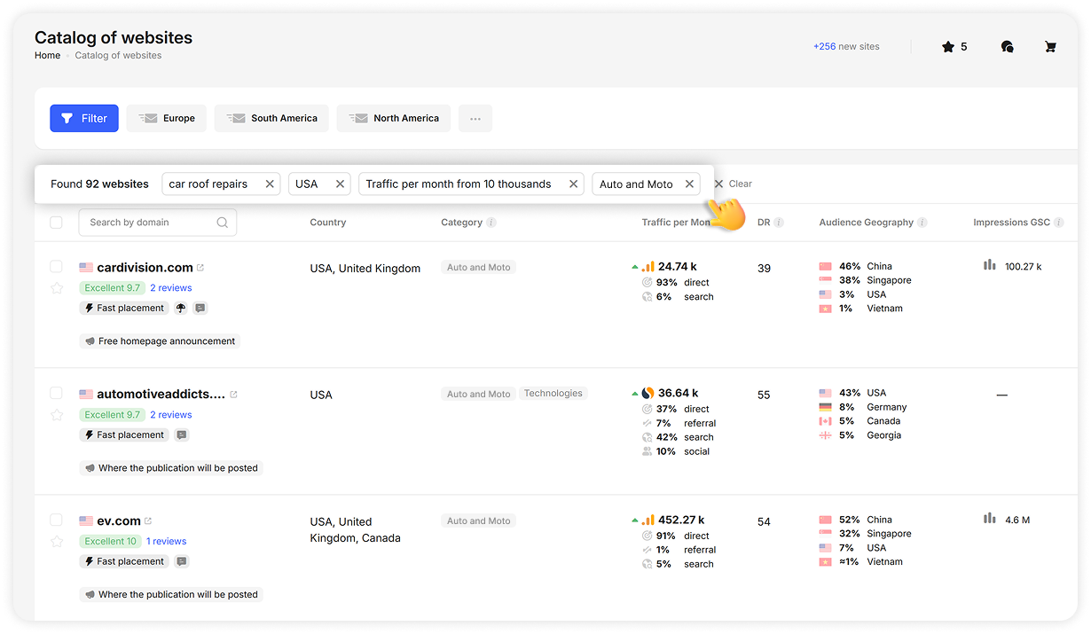1091x634 pixels.
Task: Remove the car roof repairs filter tag
Action: 270,184
